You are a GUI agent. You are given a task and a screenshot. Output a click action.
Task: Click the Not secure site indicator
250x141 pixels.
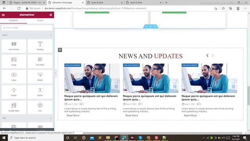[33, 8]
